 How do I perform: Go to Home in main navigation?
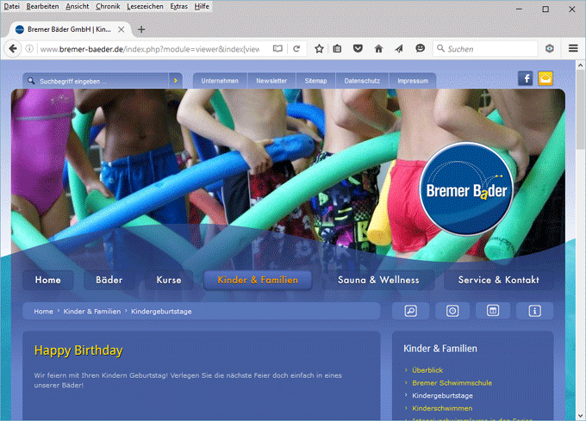[x=48, y=280]
